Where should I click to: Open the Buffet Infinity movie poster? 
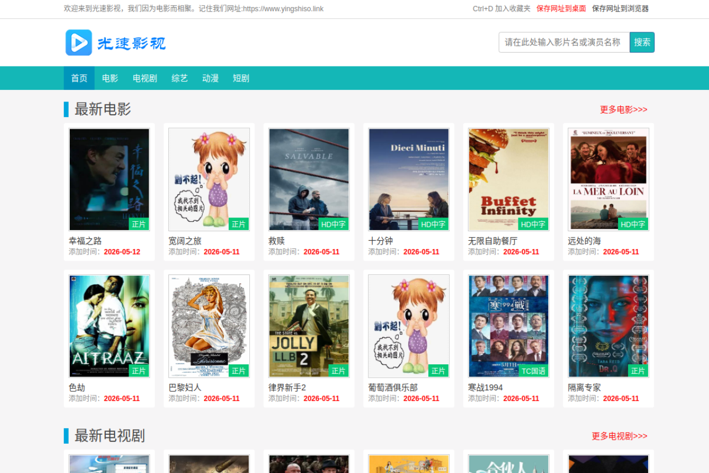(508, 180)
